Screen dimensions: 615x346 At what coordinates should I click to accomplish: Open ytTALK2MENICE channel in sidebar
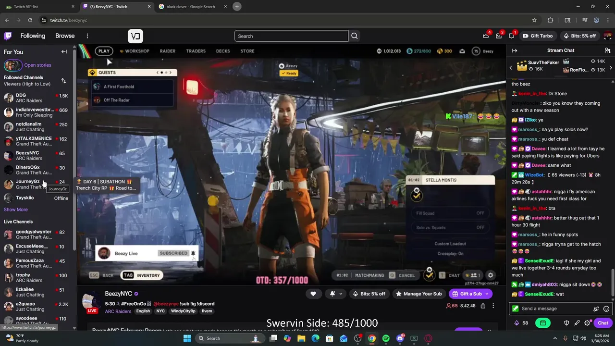(36, 141)
